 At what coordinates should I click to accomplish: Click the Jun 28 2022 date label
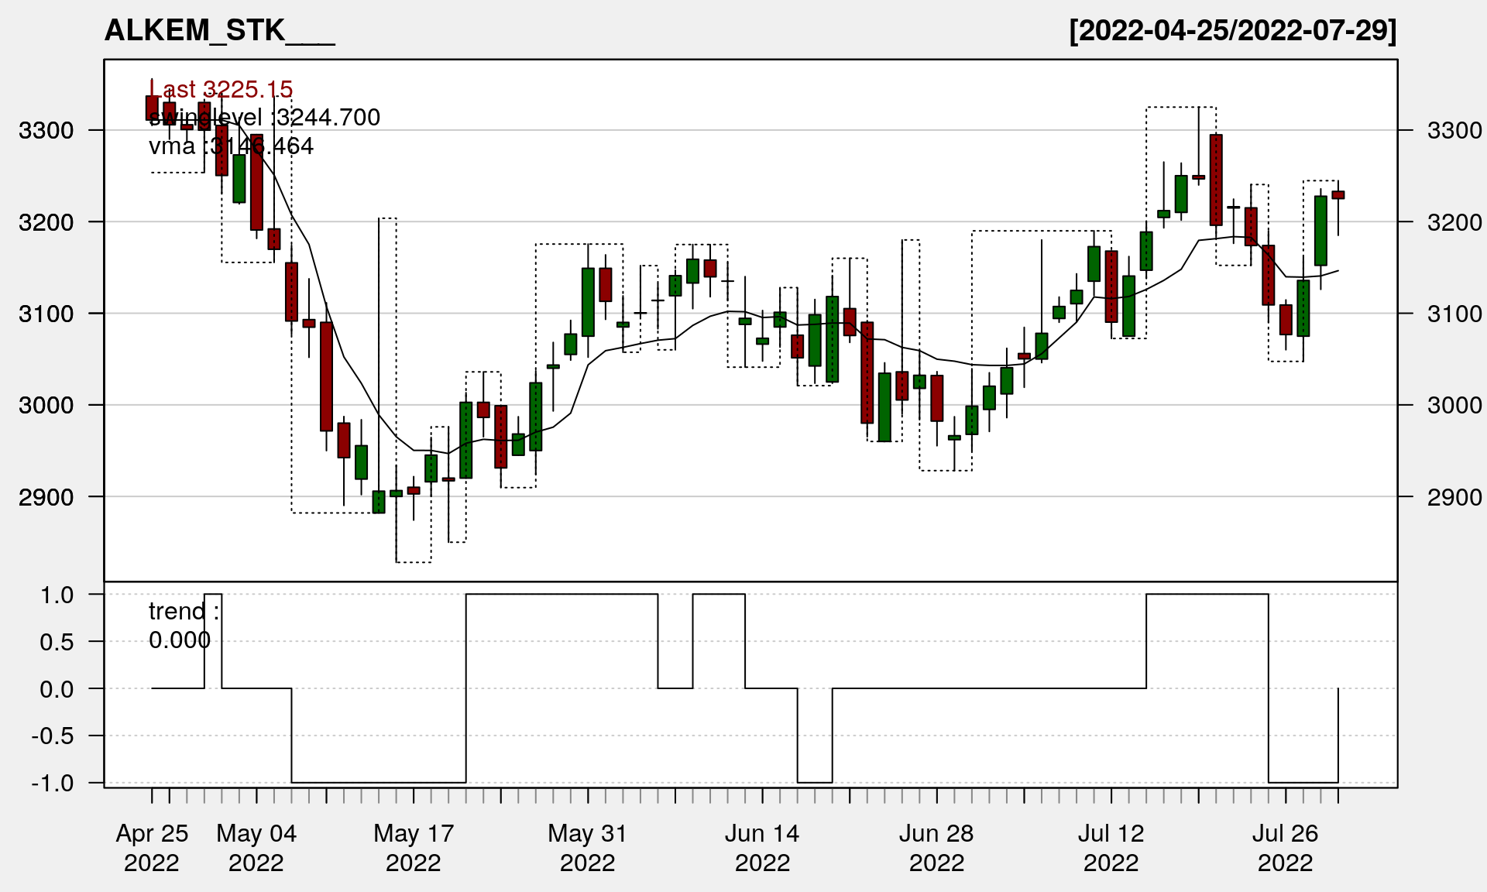tap(936, 848)
